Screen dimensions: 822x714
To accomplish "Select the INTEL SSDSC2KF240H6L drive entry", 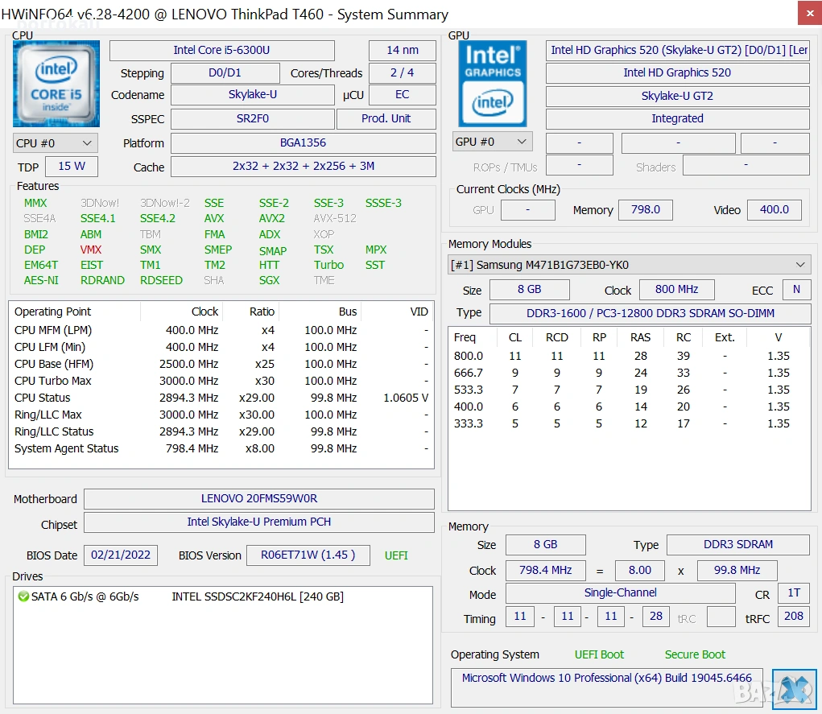I will pyautogui.click(x=258, y=596).
